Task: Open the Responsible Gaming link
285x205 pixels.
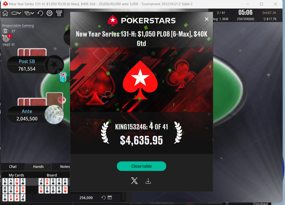Action: tap(18, 26)
